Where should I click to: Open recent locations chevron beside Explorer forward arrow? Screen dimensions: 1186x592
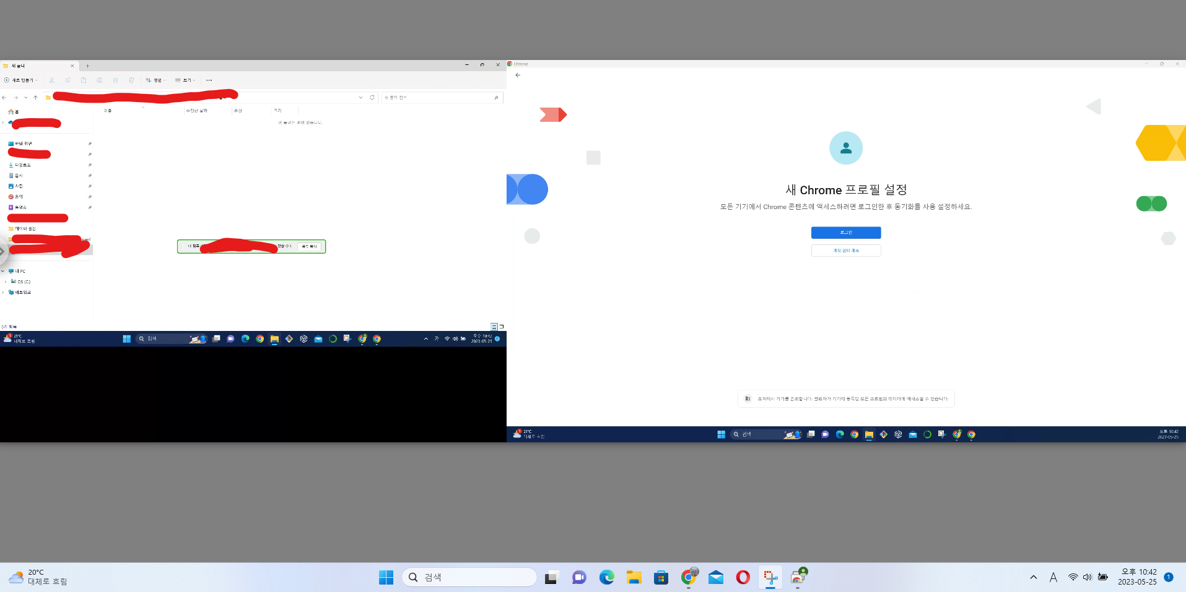[x=25, y=97]
